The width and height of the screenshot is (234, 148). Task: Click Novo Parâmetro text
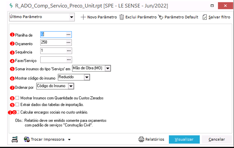[102, 17]
